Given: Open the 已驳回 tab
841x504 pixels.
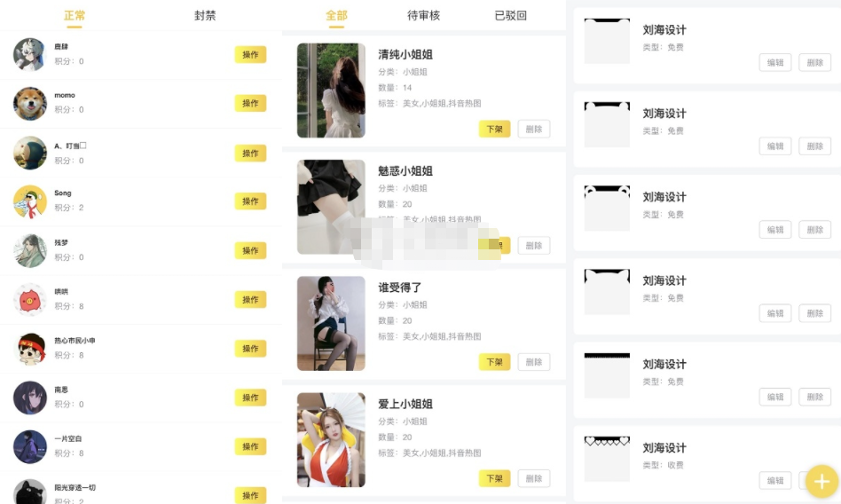Looking at the screenshot, I should pos(511,16).
